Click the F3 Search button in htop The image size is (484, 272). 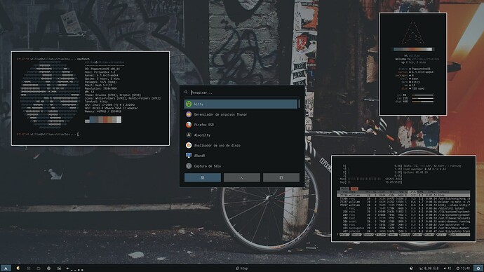click(368, 235)
